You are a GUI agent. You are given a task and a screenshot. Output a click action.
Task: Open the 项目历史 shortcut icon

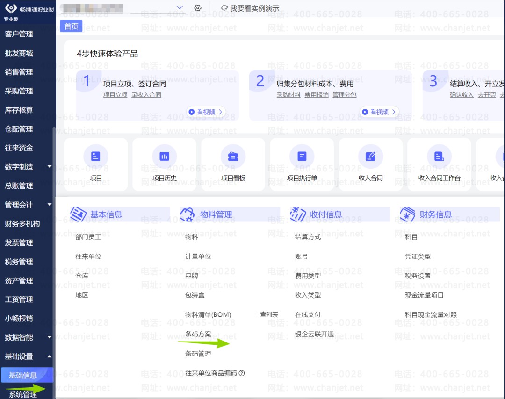coord(164,157)
